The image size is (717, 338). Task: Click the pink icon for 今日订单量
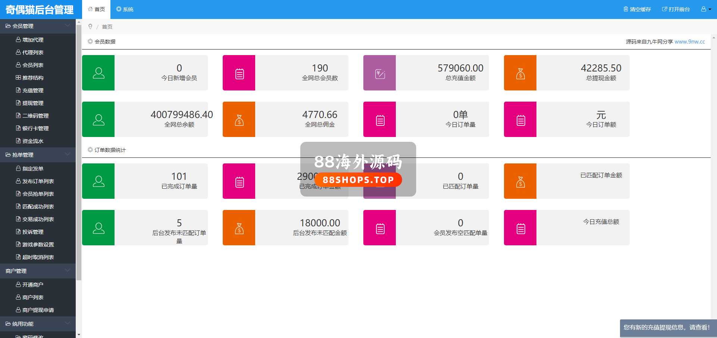tap(379, 119)
